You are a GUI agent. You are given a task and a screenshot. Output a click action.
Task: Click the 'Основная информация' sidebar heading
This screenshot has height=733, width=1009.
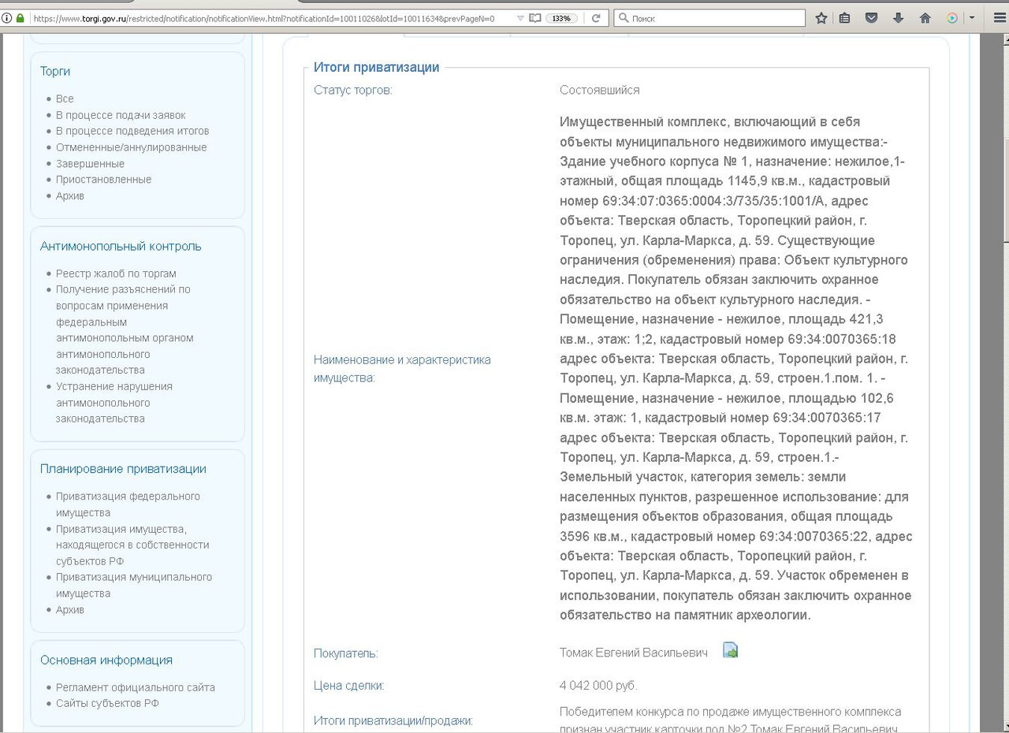pos(106,660)
